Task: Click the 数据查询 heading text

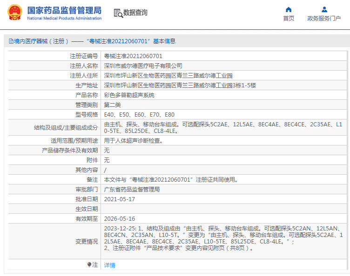Action: pyautogui.click(x=135, y=13)
